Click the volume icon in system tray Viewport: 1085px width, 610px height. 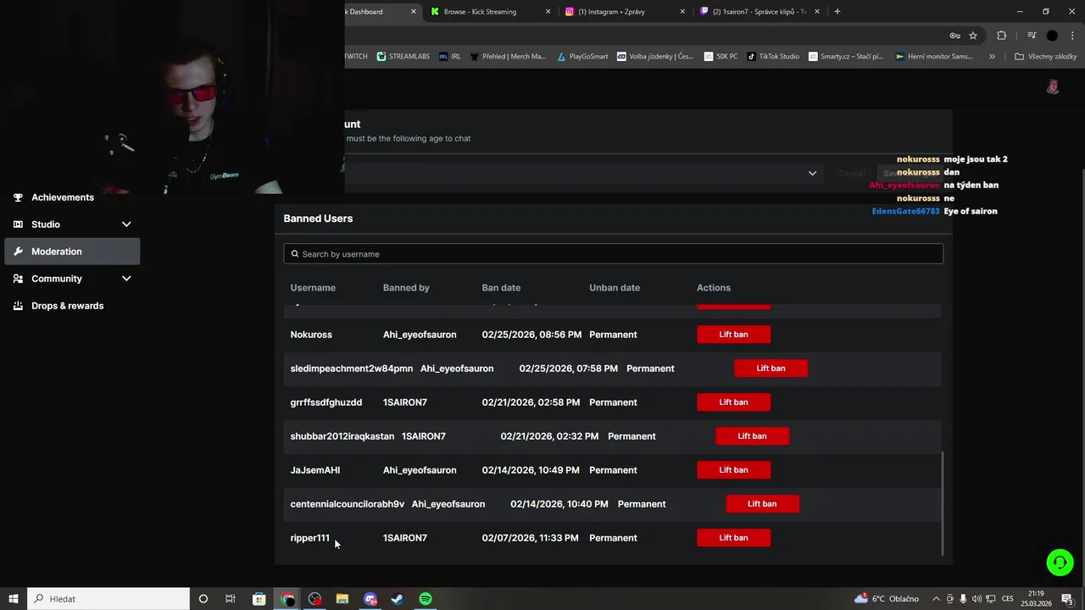pyautogui.click(x=977, y=599)
